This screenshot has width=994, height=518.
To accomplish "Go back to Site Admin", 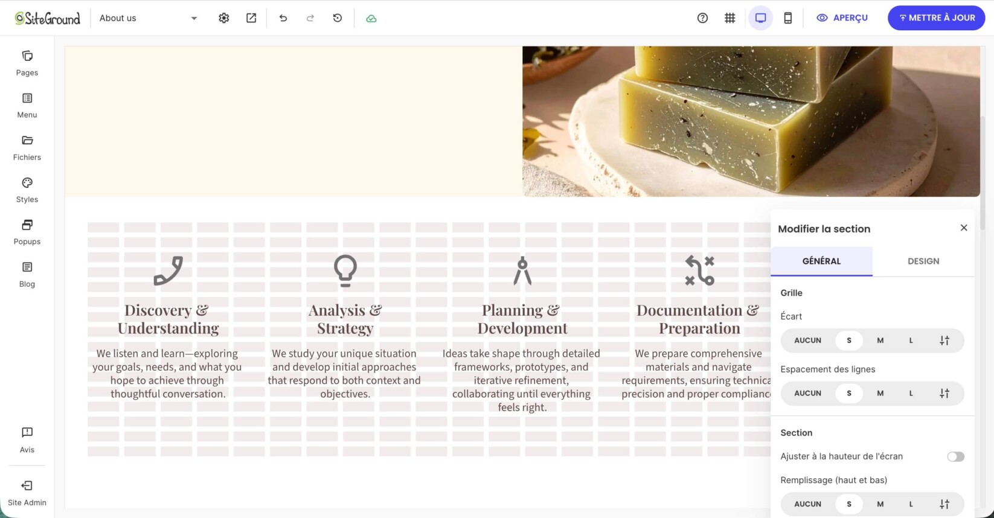I will pos(27,493).
